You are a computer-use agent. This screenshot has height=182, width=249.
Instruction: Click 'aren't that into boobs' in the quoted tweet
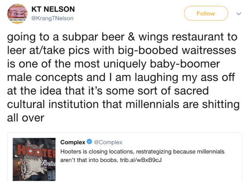coord(89,160)
